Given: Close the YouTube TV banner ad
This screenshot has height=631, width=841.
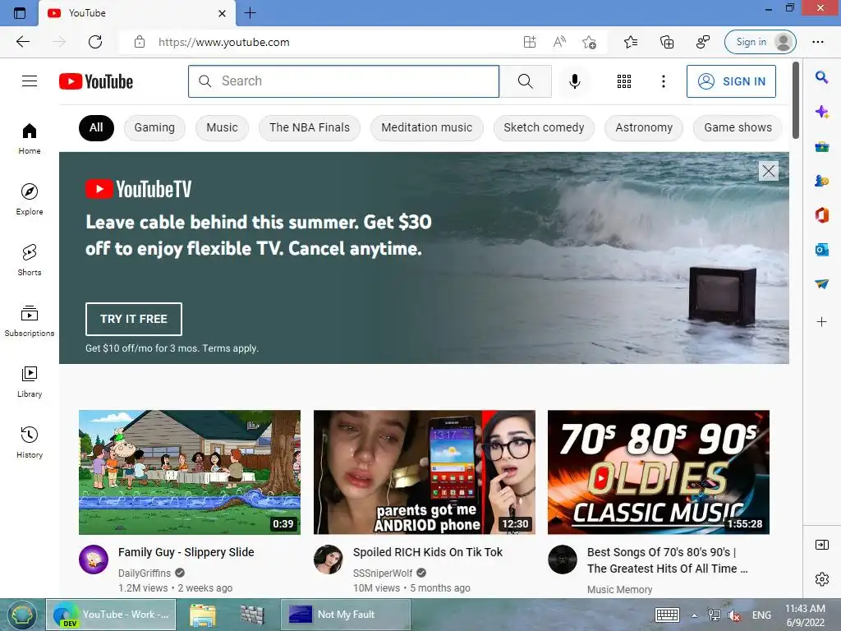Looking at the screenshot, I should (769, 171).
